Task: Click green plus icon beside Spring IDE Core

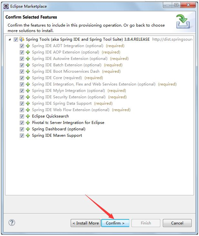Action: pyautogui.click(x=28, y=78)
